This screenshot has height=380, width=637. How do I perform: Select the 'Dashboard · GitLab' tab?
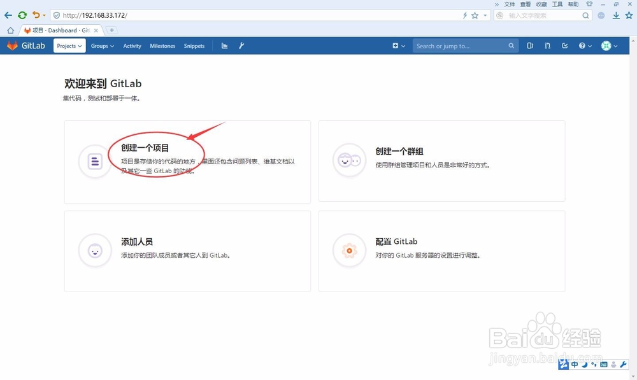61,30
